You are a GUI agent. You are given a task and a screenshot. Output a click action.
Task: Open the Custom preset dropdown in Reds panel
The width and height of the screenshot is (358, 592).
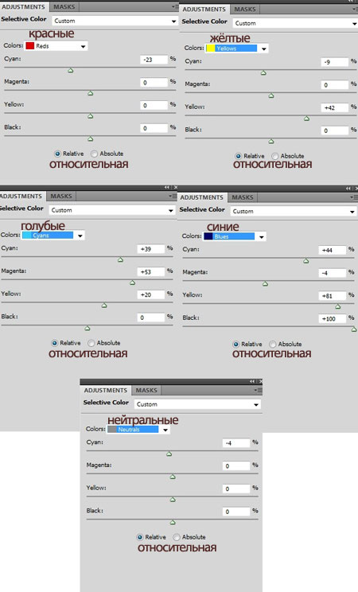click(x=115, y=21)
